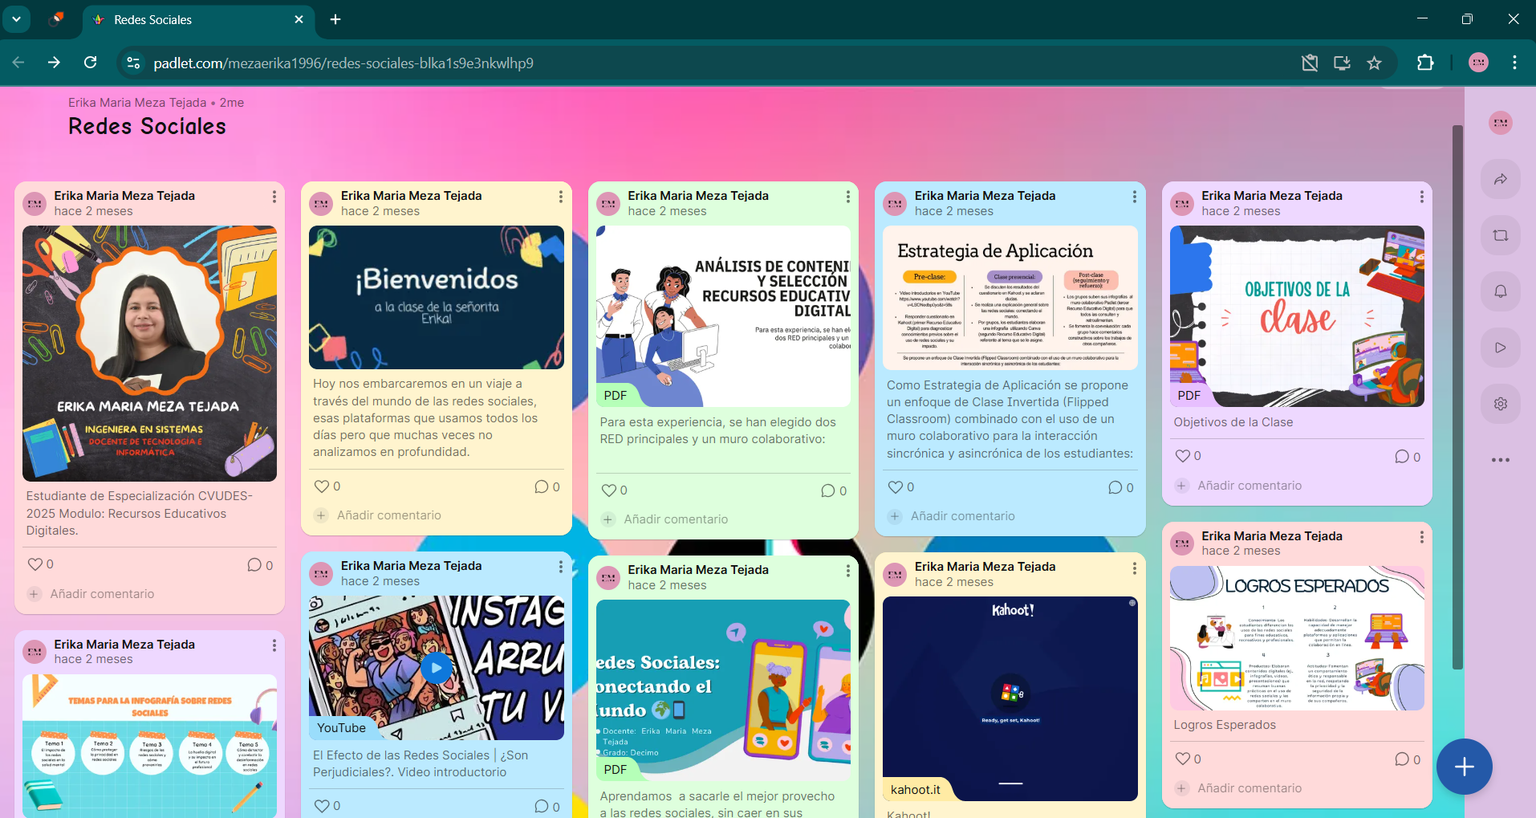Screen dimensions: 1536x818
Task: Expand the tab search dropdown arrow
Action: click(16, 19)
